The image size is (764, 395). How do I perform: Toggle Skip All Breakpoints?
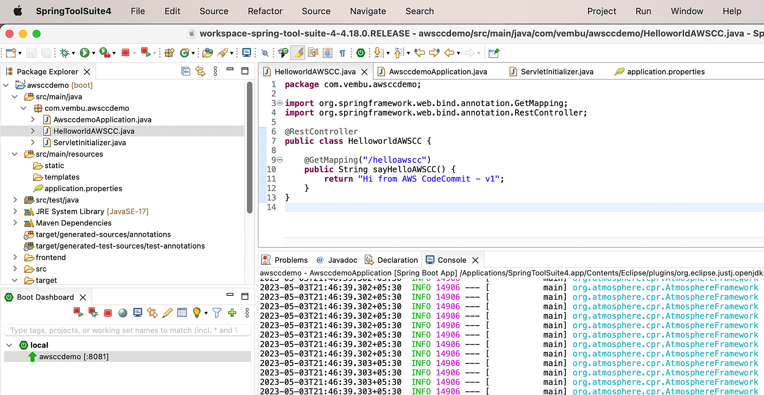coord(265,53)
